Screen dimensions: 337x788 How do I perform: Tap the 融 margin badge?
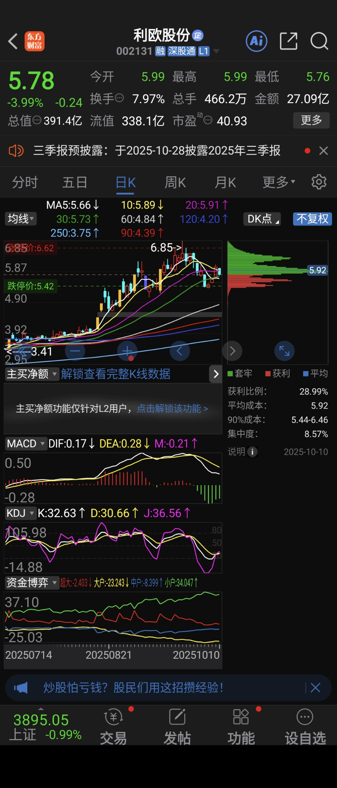(x=160, y=51)
